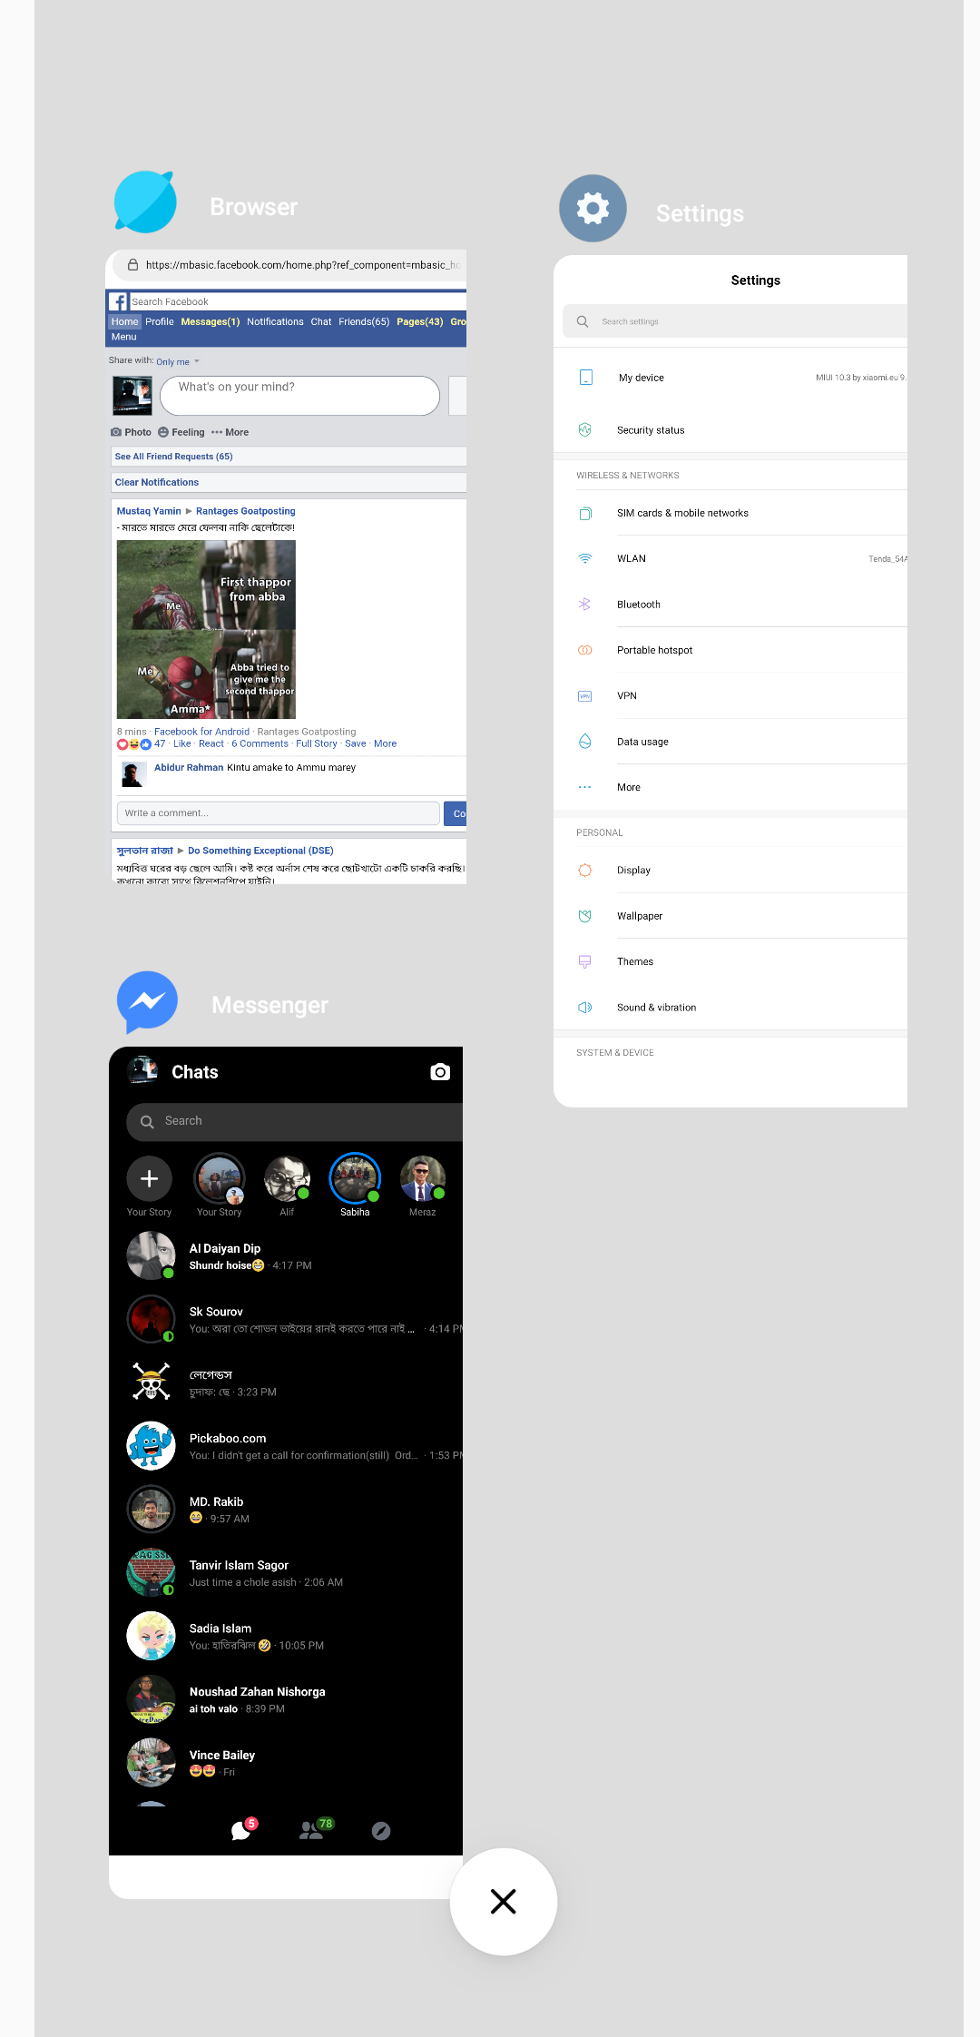Open Notifications on Facebook
Image resolution: width=980 pixels, height=2037 pixels.
[275, 322]
